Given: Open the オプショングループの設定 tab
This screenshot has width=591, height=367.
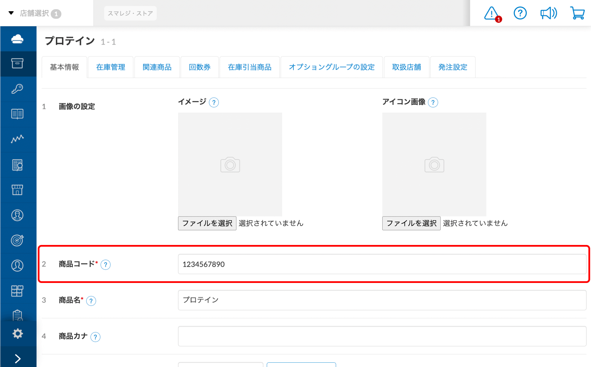Looking at the screenshot, I should pyautogui.click(x=332, y=67).
